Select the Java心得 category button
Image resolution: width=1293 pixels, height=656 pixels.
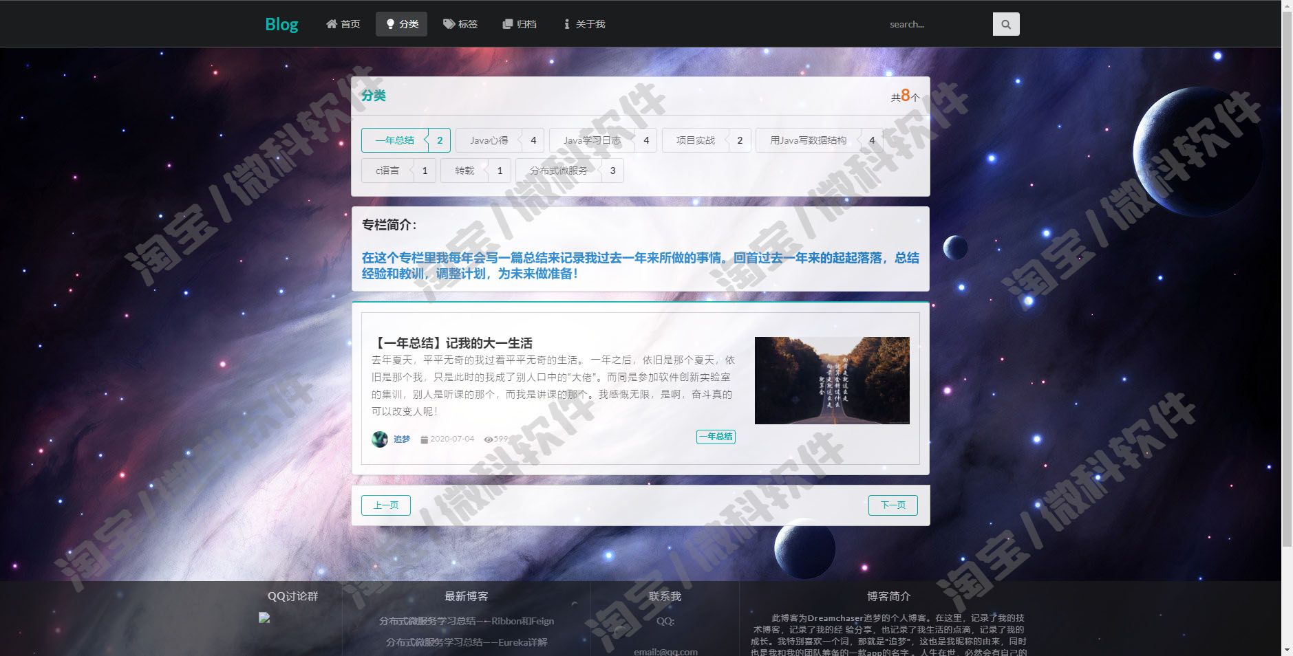pyautogui.click(x=489, y=140)
